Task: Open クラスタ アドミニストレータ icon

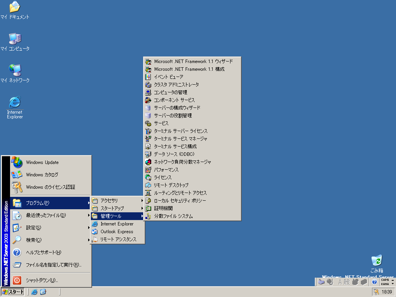Action: pos(148,85)
